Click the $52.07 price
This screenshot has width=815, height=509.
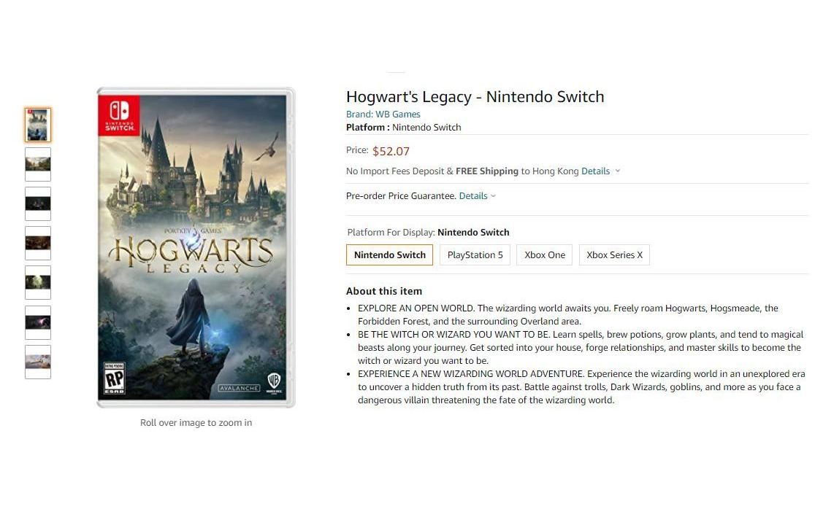click(x=391, y=152)
